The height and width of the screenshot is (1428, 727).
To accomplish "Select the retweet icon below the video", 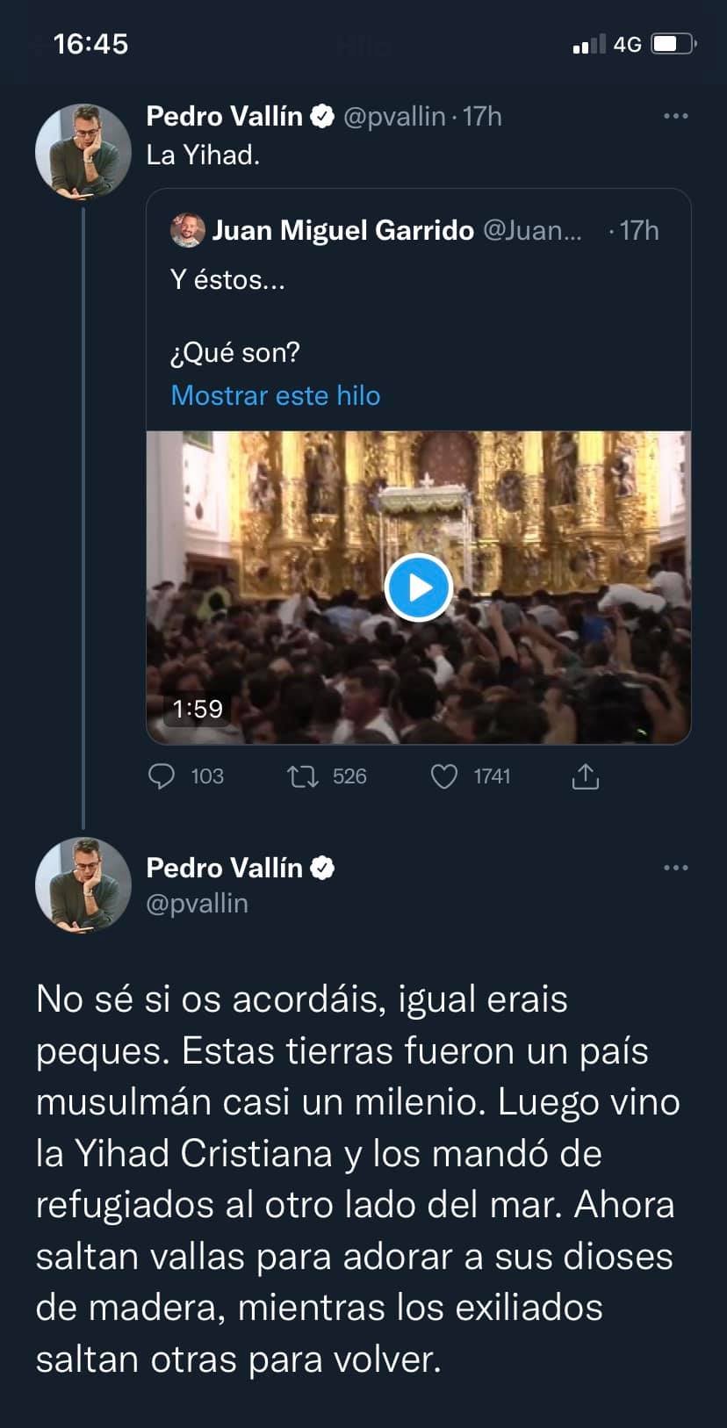I will pyautogui.click(x=302, y=776).
